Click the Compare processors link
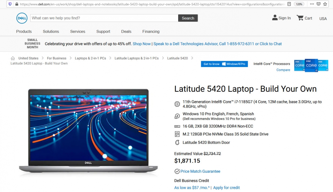The width and height of the screenshot is (333, 192). click(x=283, y=70)
